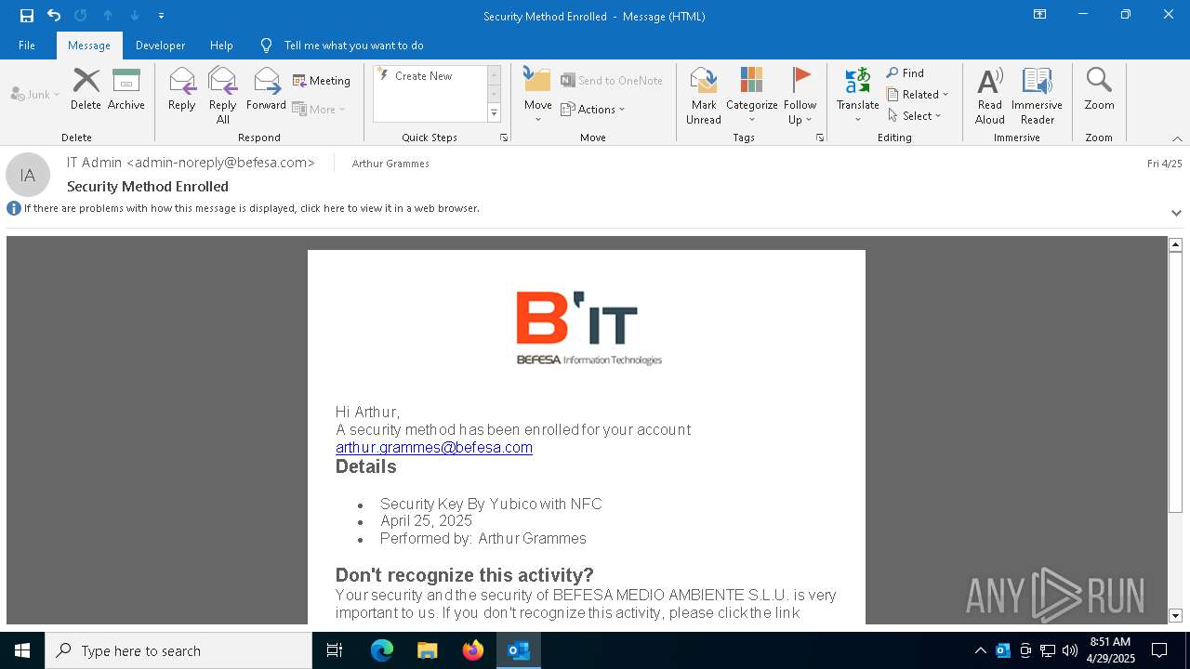Open the Select dropdown

click(x=915, y=116)
